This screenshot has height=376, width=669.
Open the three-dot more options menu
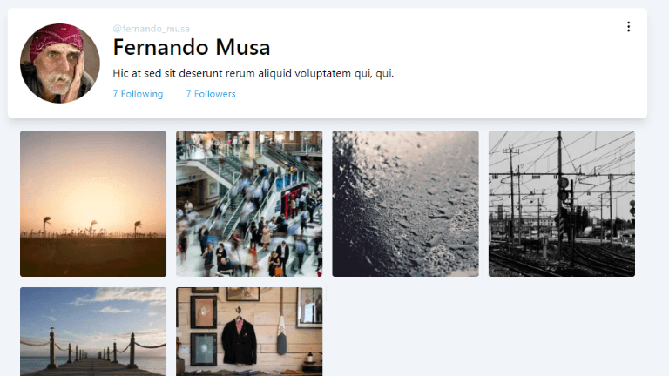(x=628, y=27)
